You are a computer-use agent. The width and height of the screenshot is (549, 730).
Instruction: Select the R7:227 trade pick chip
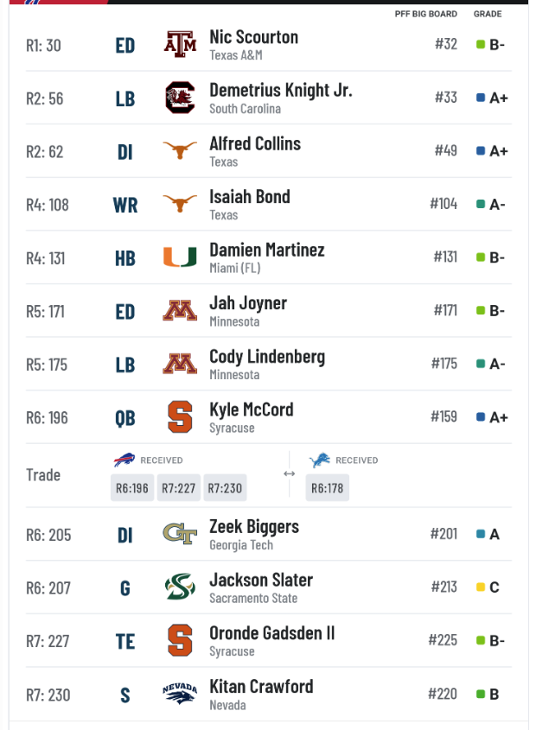tap(178, 488)
